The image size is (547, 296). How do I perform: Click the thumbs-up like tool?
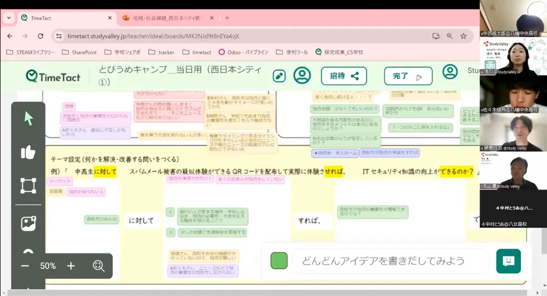28,152
